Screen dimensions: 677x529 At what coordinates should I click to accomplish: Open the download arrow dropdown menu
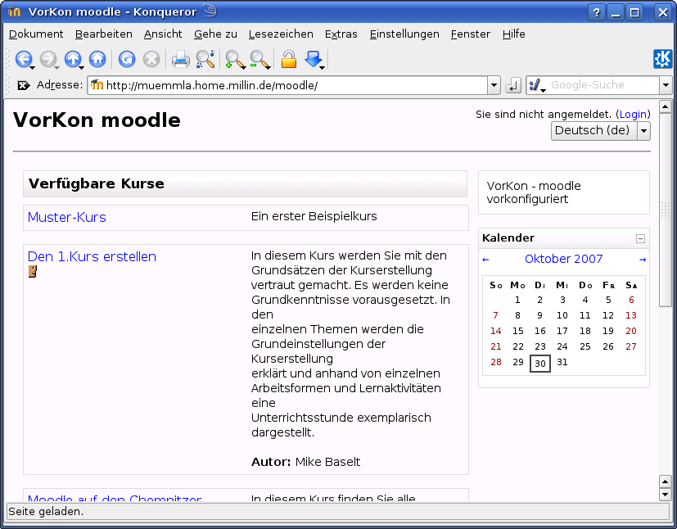pos(322,67)
